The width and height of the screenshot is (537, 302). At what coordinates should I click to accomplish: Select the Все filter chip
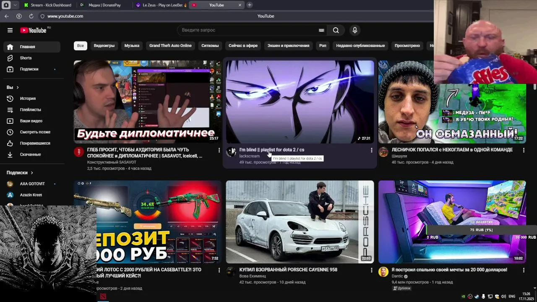(x=80, y=46)
